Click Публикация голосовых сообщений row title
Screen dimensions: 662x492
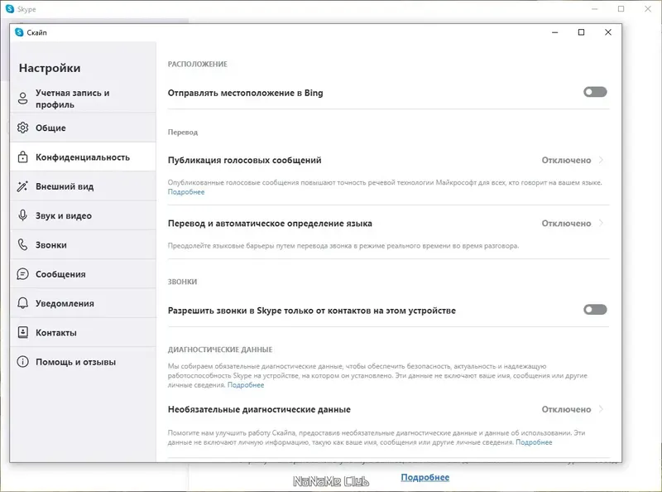coord(244,160)
